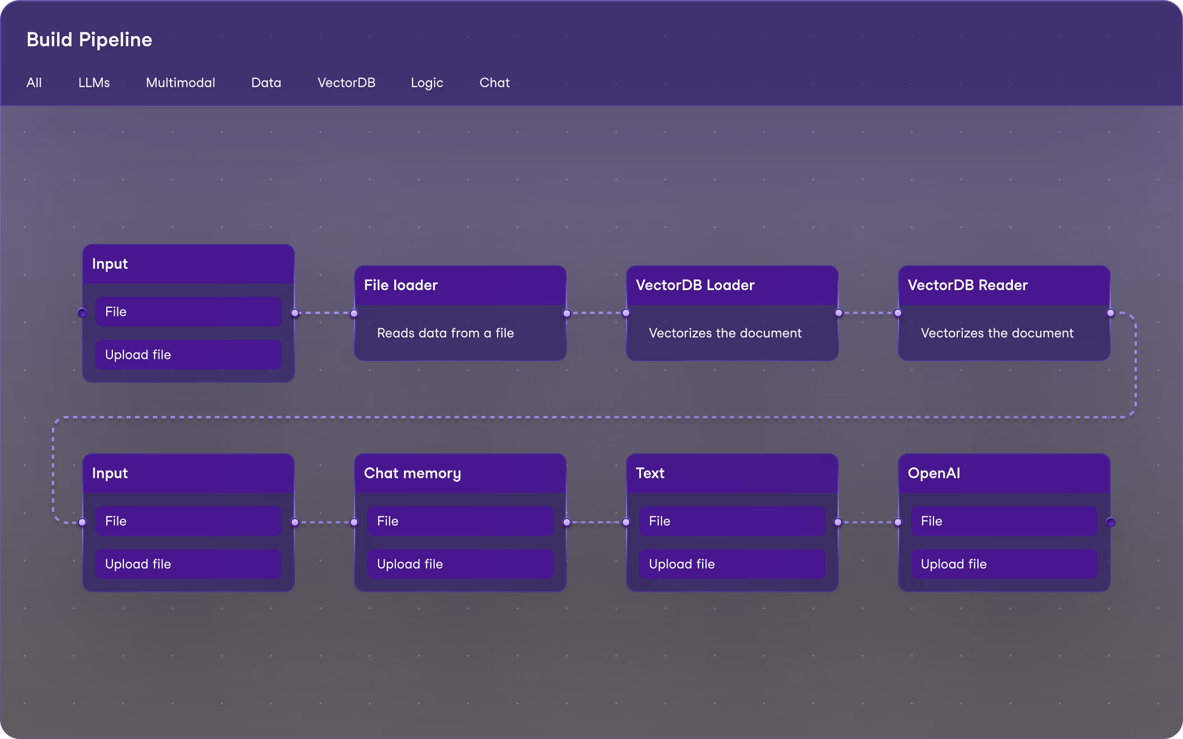Select the VectorDB Reader node
The height and width of the screenshot is (739, 1183).
[1003, 285]
